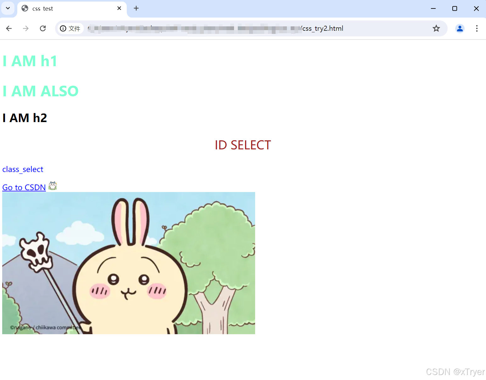Screen dimensions: 486x380
Task: Click the blue 'class_select' text
Action: [23, 169]
